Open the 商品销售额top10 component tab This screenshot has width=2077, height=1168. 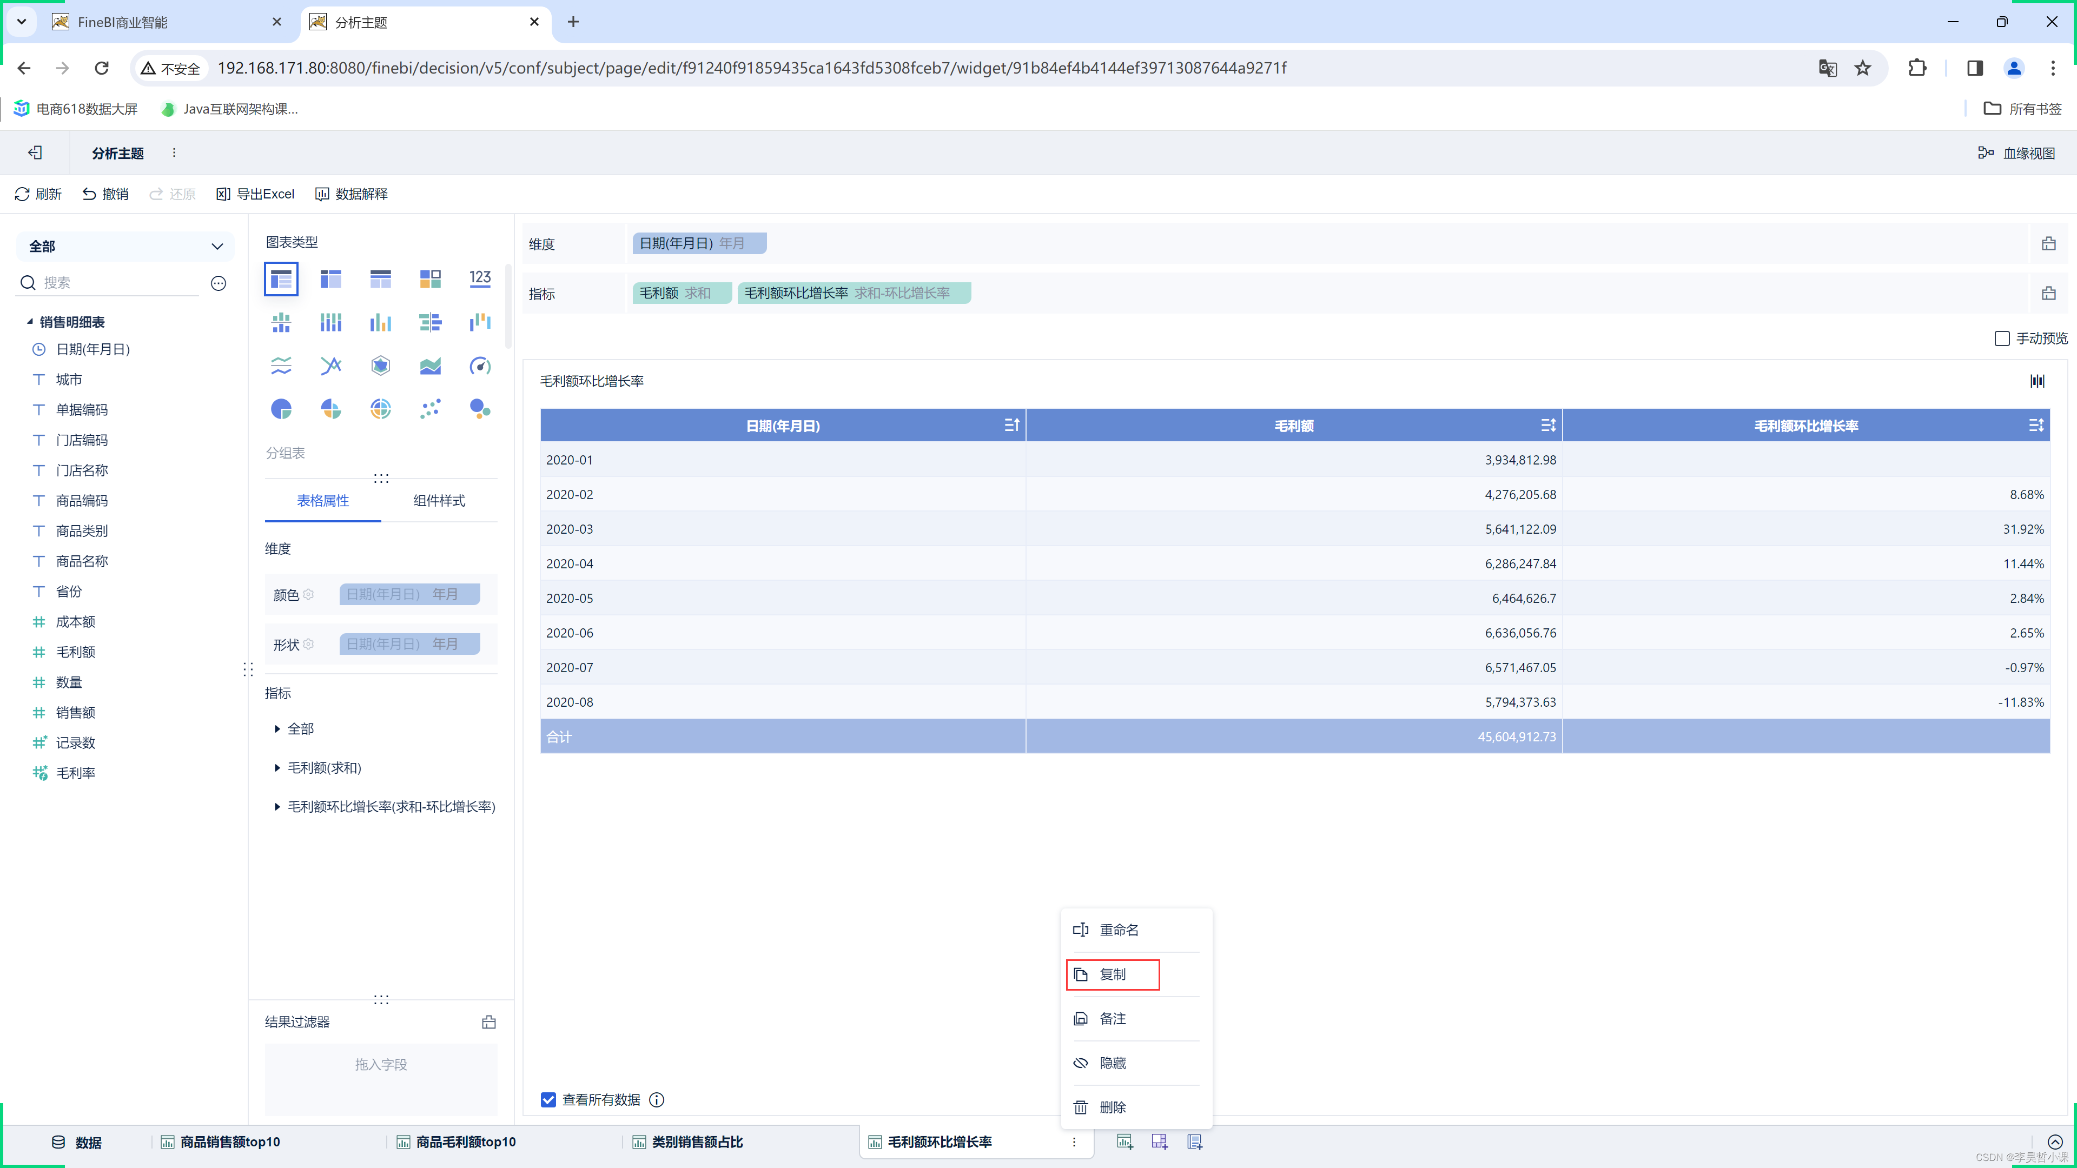(220, 1142)
